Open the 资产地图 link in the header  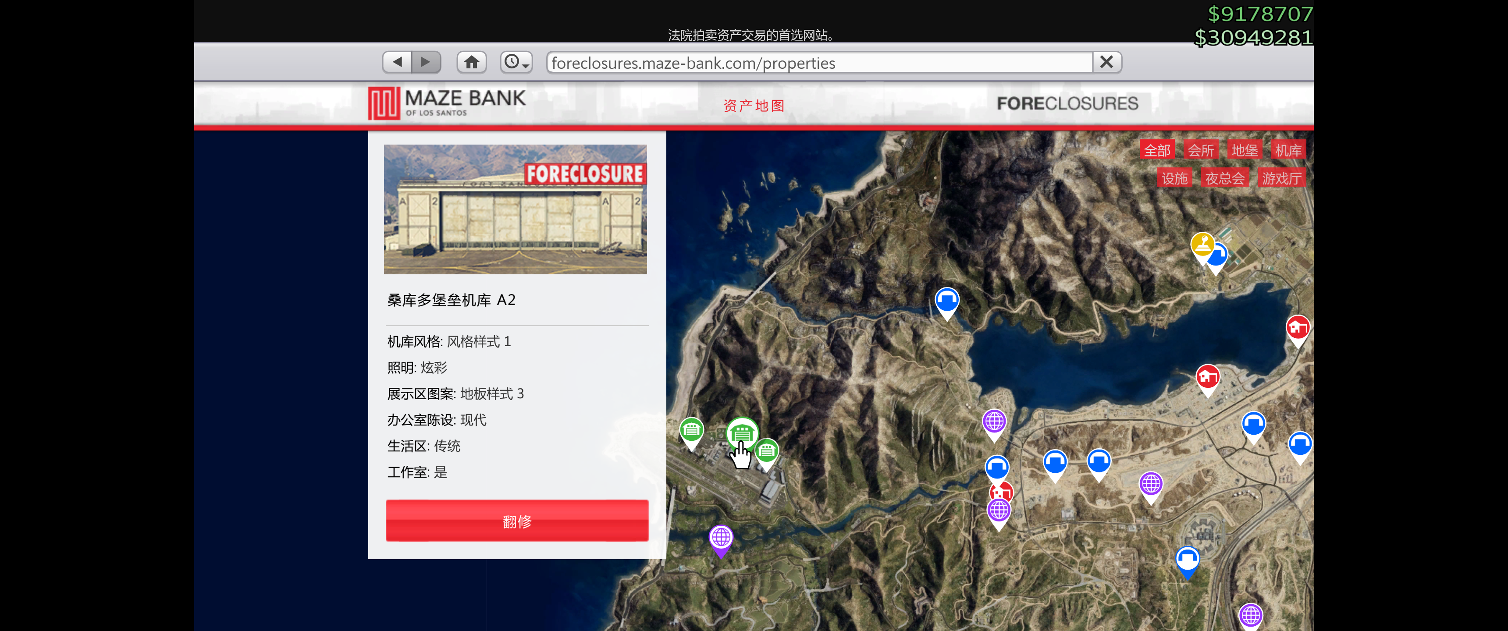(754, 105)
